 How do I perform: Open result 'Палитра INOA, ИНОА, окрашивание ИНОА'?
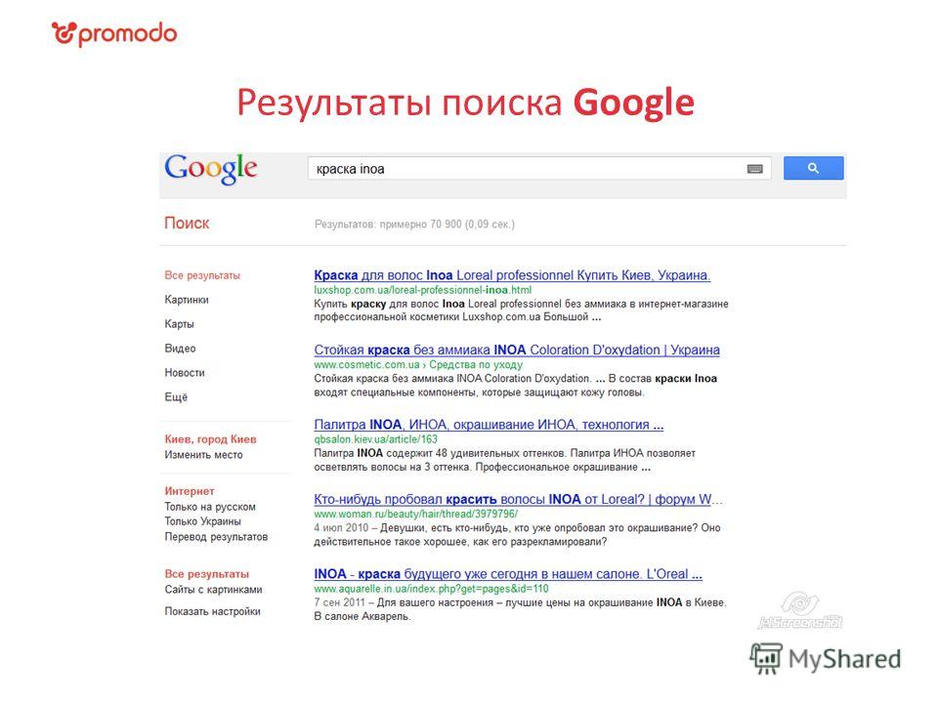[489, 425]
